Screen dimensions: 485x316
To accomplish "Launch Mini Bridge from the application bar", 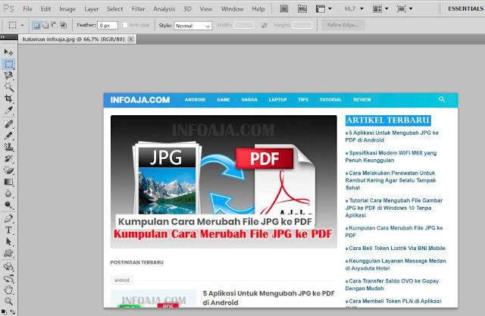I will [302, 9].
